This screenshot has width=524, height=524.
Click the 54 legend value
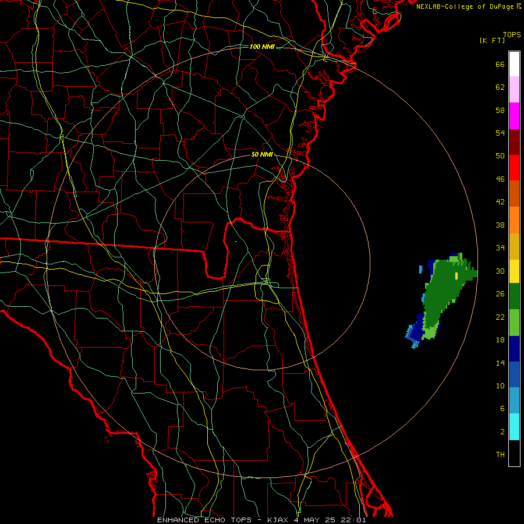point(500,133)
